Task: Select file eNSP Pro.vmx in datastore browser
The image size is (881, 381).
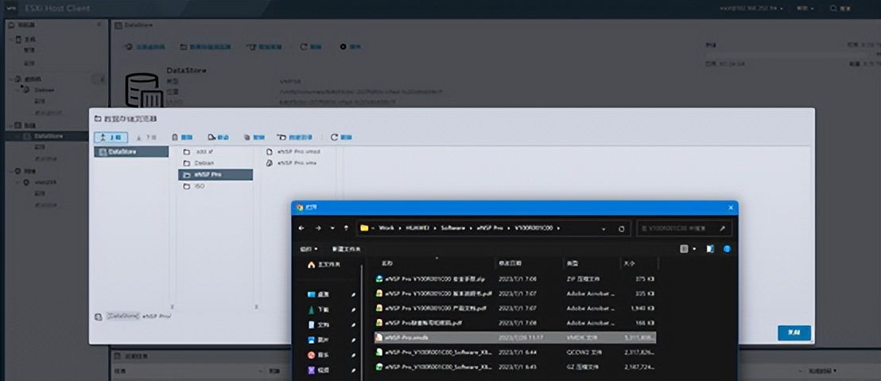Action: [291, 163]
